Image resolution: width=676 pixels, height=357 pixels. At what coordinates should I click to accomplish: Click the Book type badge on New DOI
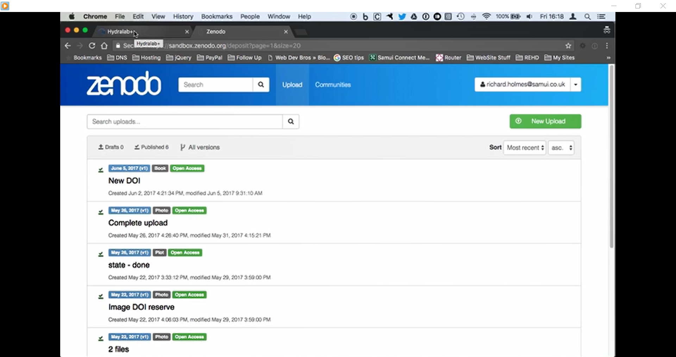[x=160, y=168]
